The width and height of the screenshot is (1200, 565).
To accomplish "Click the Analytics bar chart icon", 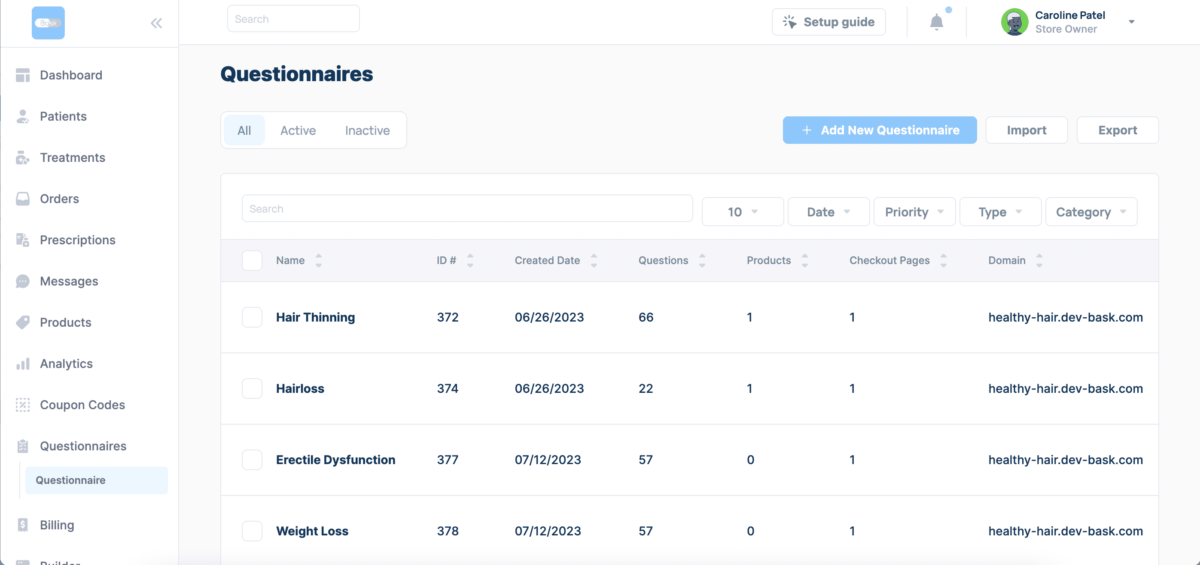I will tap(22, 364).
